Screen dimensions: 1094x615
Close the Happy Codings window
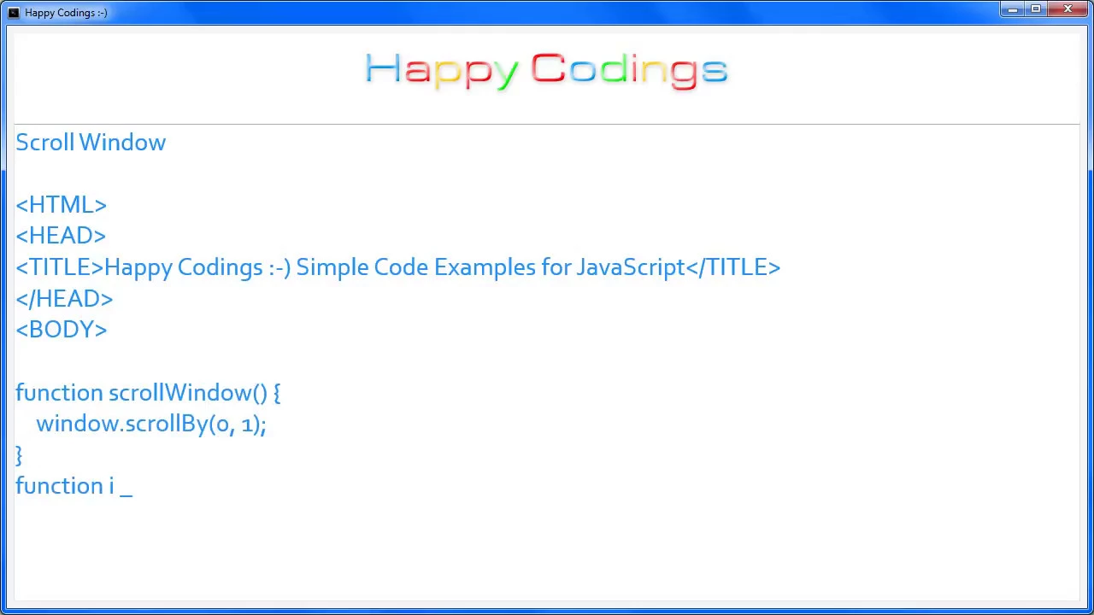pyautogui.click(x=1068, y=9)
